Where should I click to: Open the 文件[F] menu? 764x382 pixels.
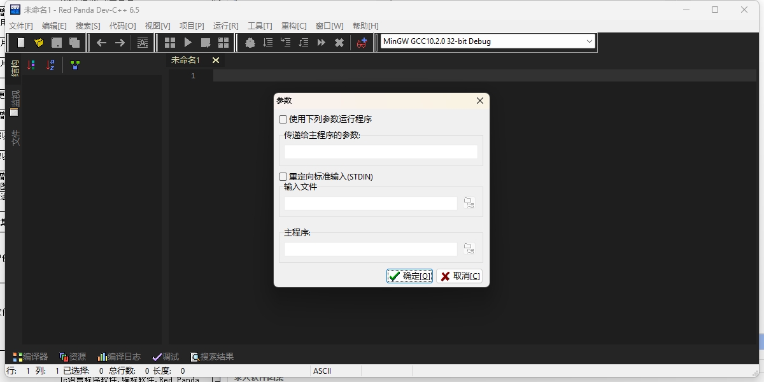point(21,25)
